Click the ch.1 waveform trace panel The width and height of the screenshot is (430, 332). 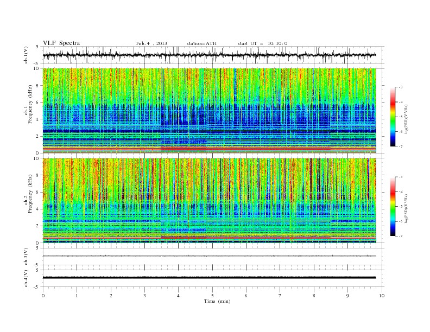pyautogui.click(x=213, y=55)
